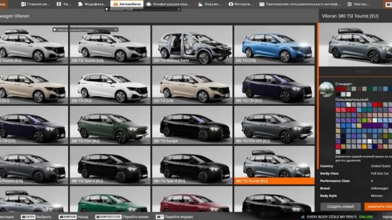Click the orange ЗАМЕНИТЬ ТЕКУЩИЙ button
This screenshot has width=392, height=220.
tap(379, 207)
